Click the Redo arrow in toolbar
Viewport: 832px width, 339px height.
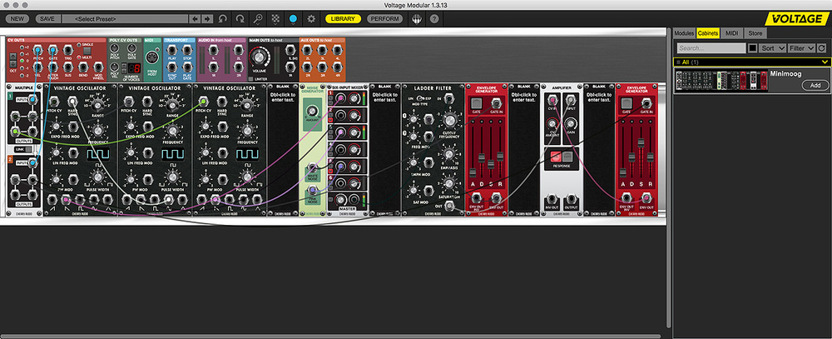point(240,17)
